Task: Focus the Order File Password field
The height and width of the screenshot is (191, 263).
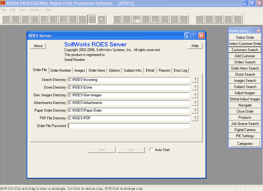Action: click(129, 126)
